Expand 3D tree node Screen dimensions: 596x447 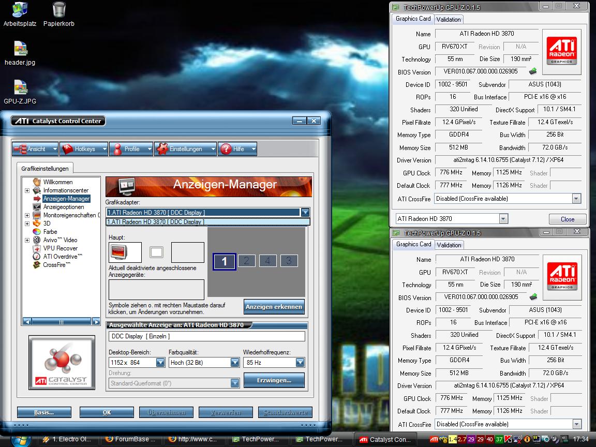click(27, 224)
